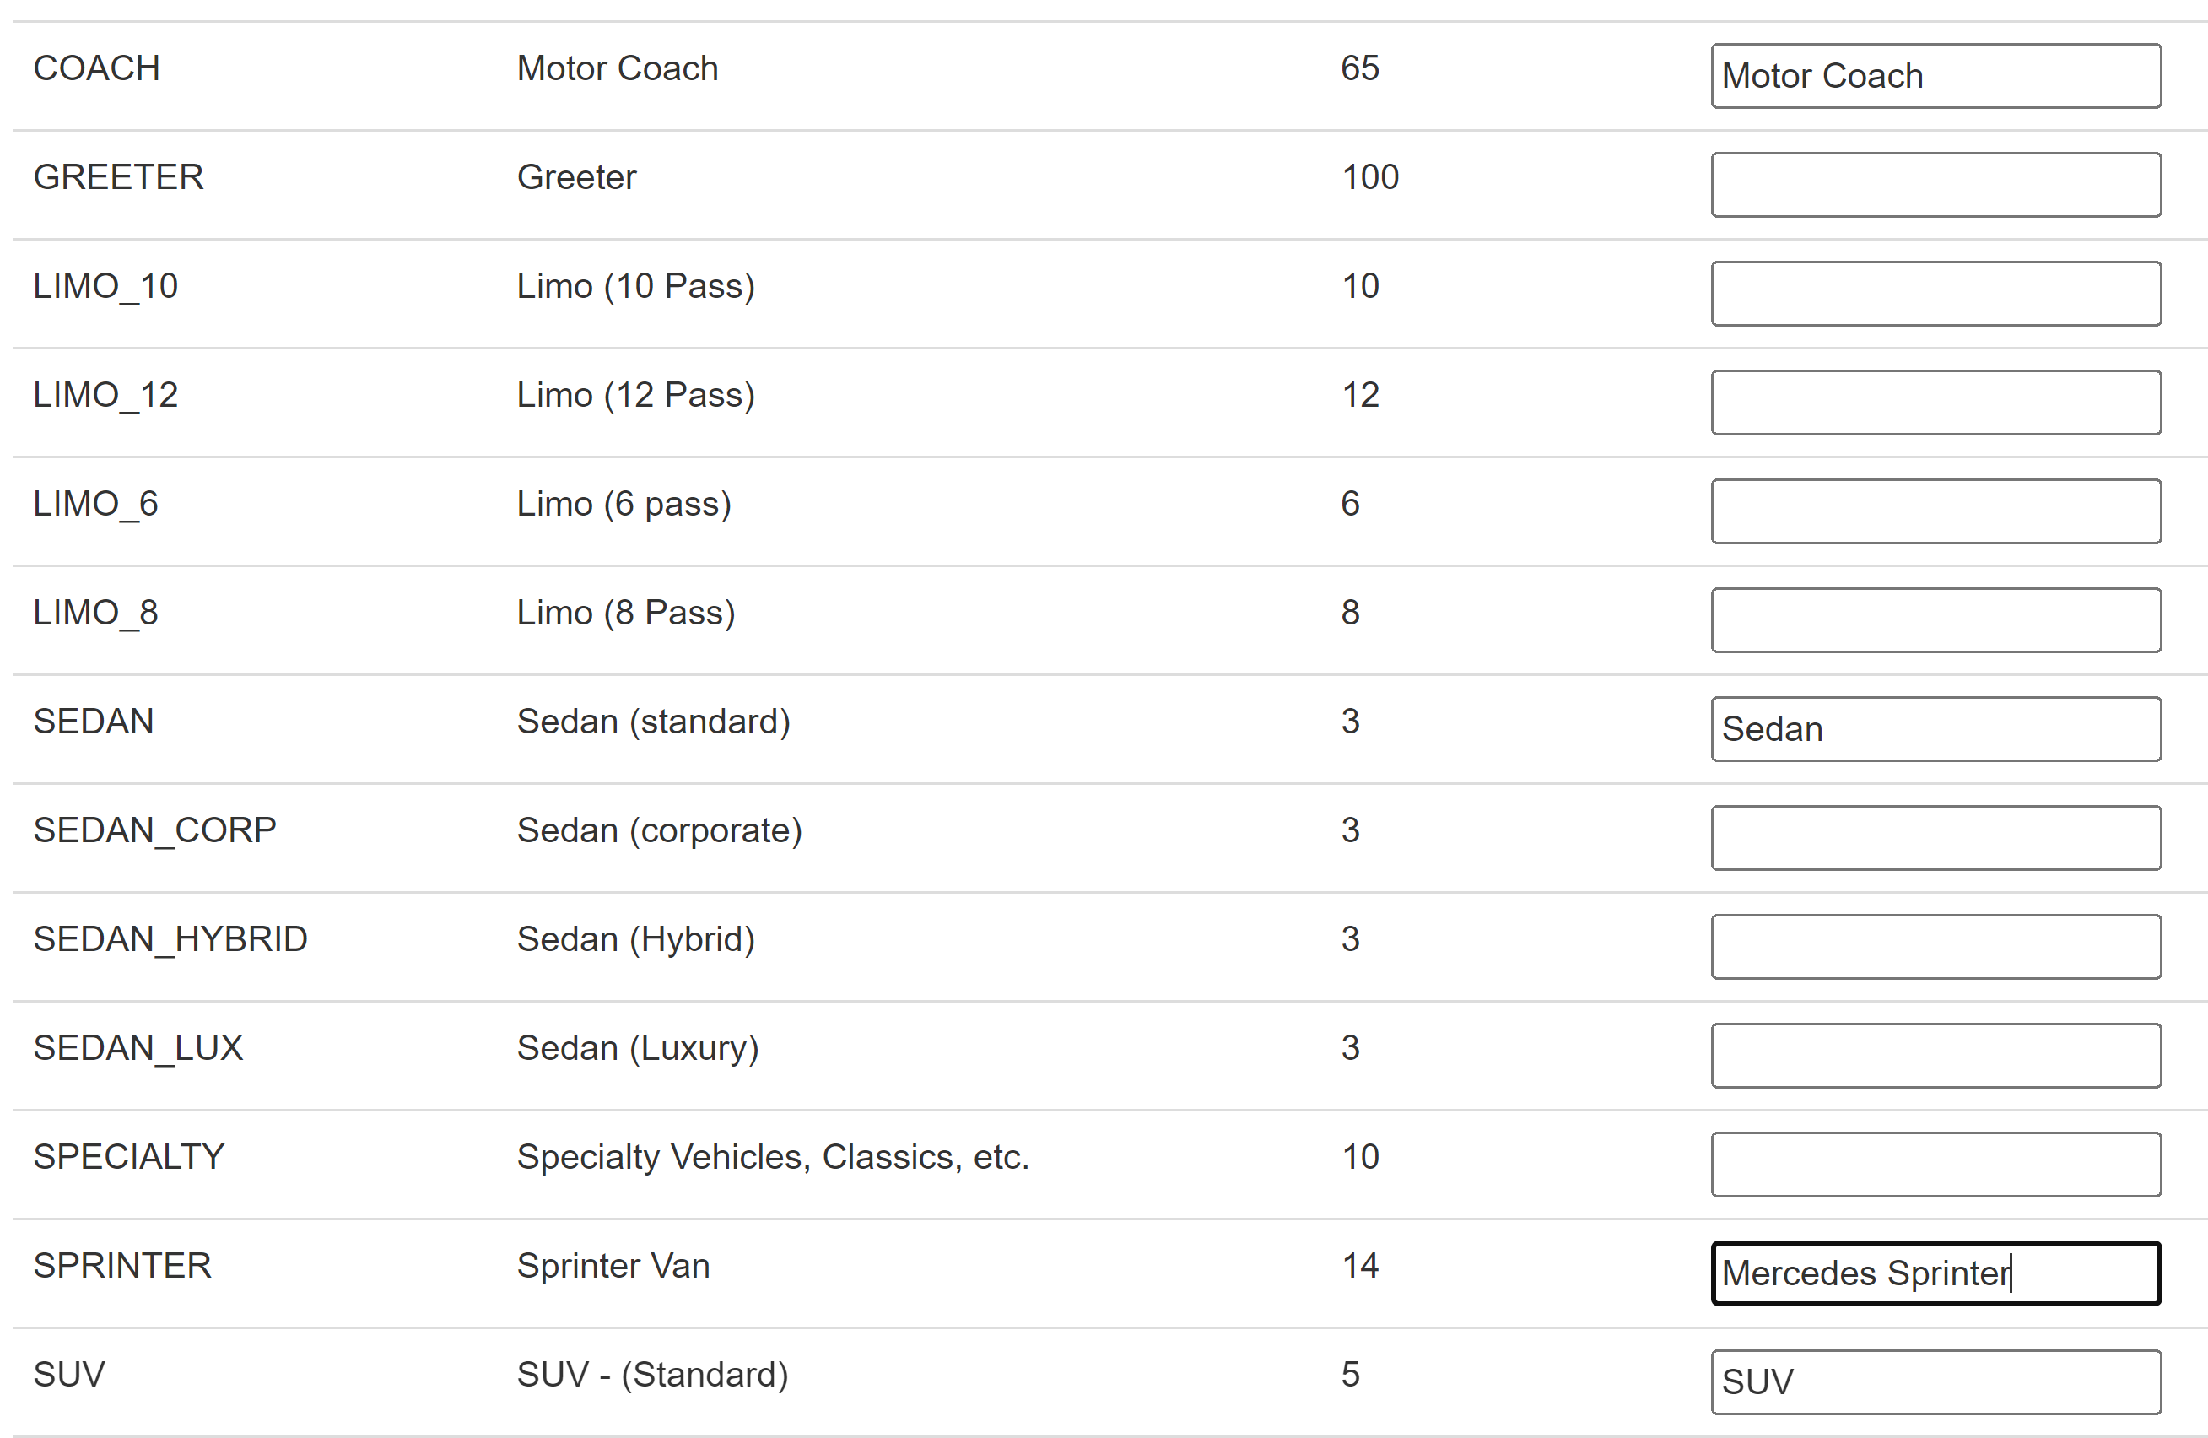Click the Sedan text input field

(1935, 729)
